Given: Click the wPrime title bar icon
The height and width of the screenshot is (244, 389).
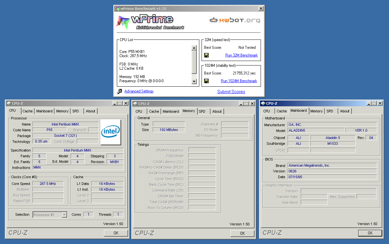Looking at the screenshot, I should (x=117, y=9).
